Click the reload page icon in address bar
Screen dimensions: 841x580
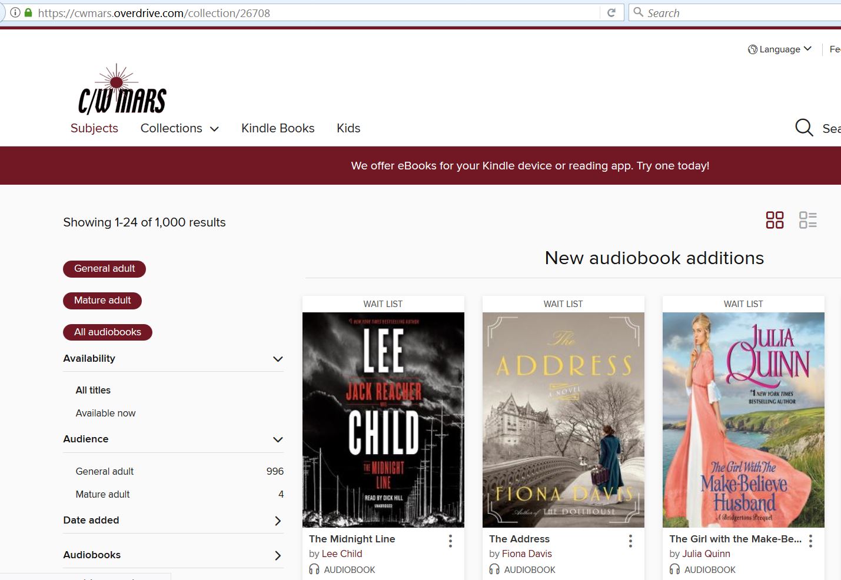click(x=611, y=12)
